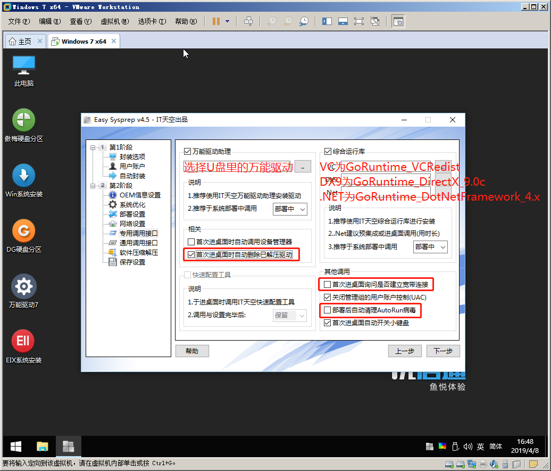
Task: Open the 保留 dropdown under 快速配置工具
Action: pyautogui.click(x=290, y=316)
